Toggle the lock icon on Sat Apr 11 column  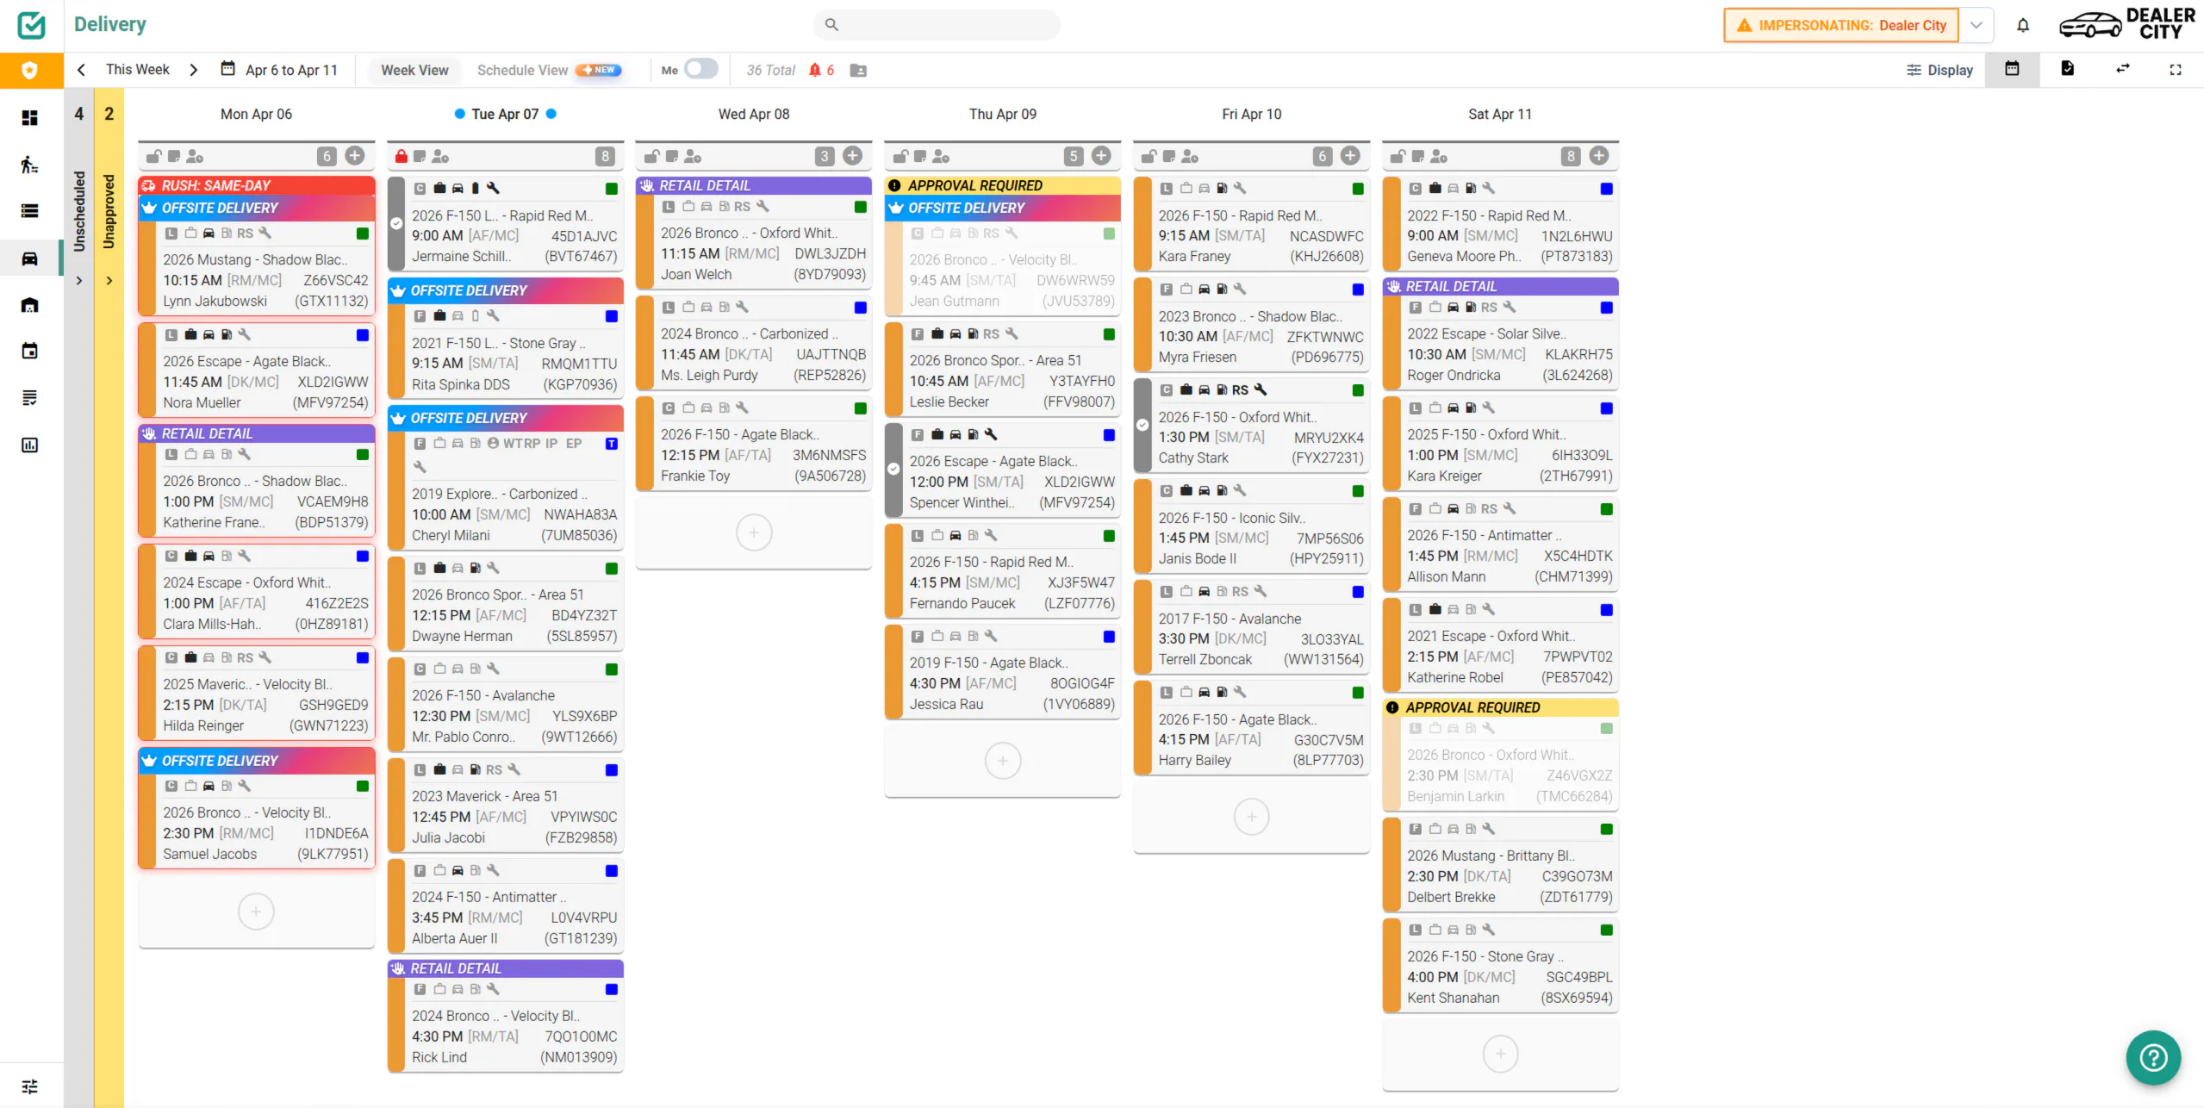point(1398,156)
